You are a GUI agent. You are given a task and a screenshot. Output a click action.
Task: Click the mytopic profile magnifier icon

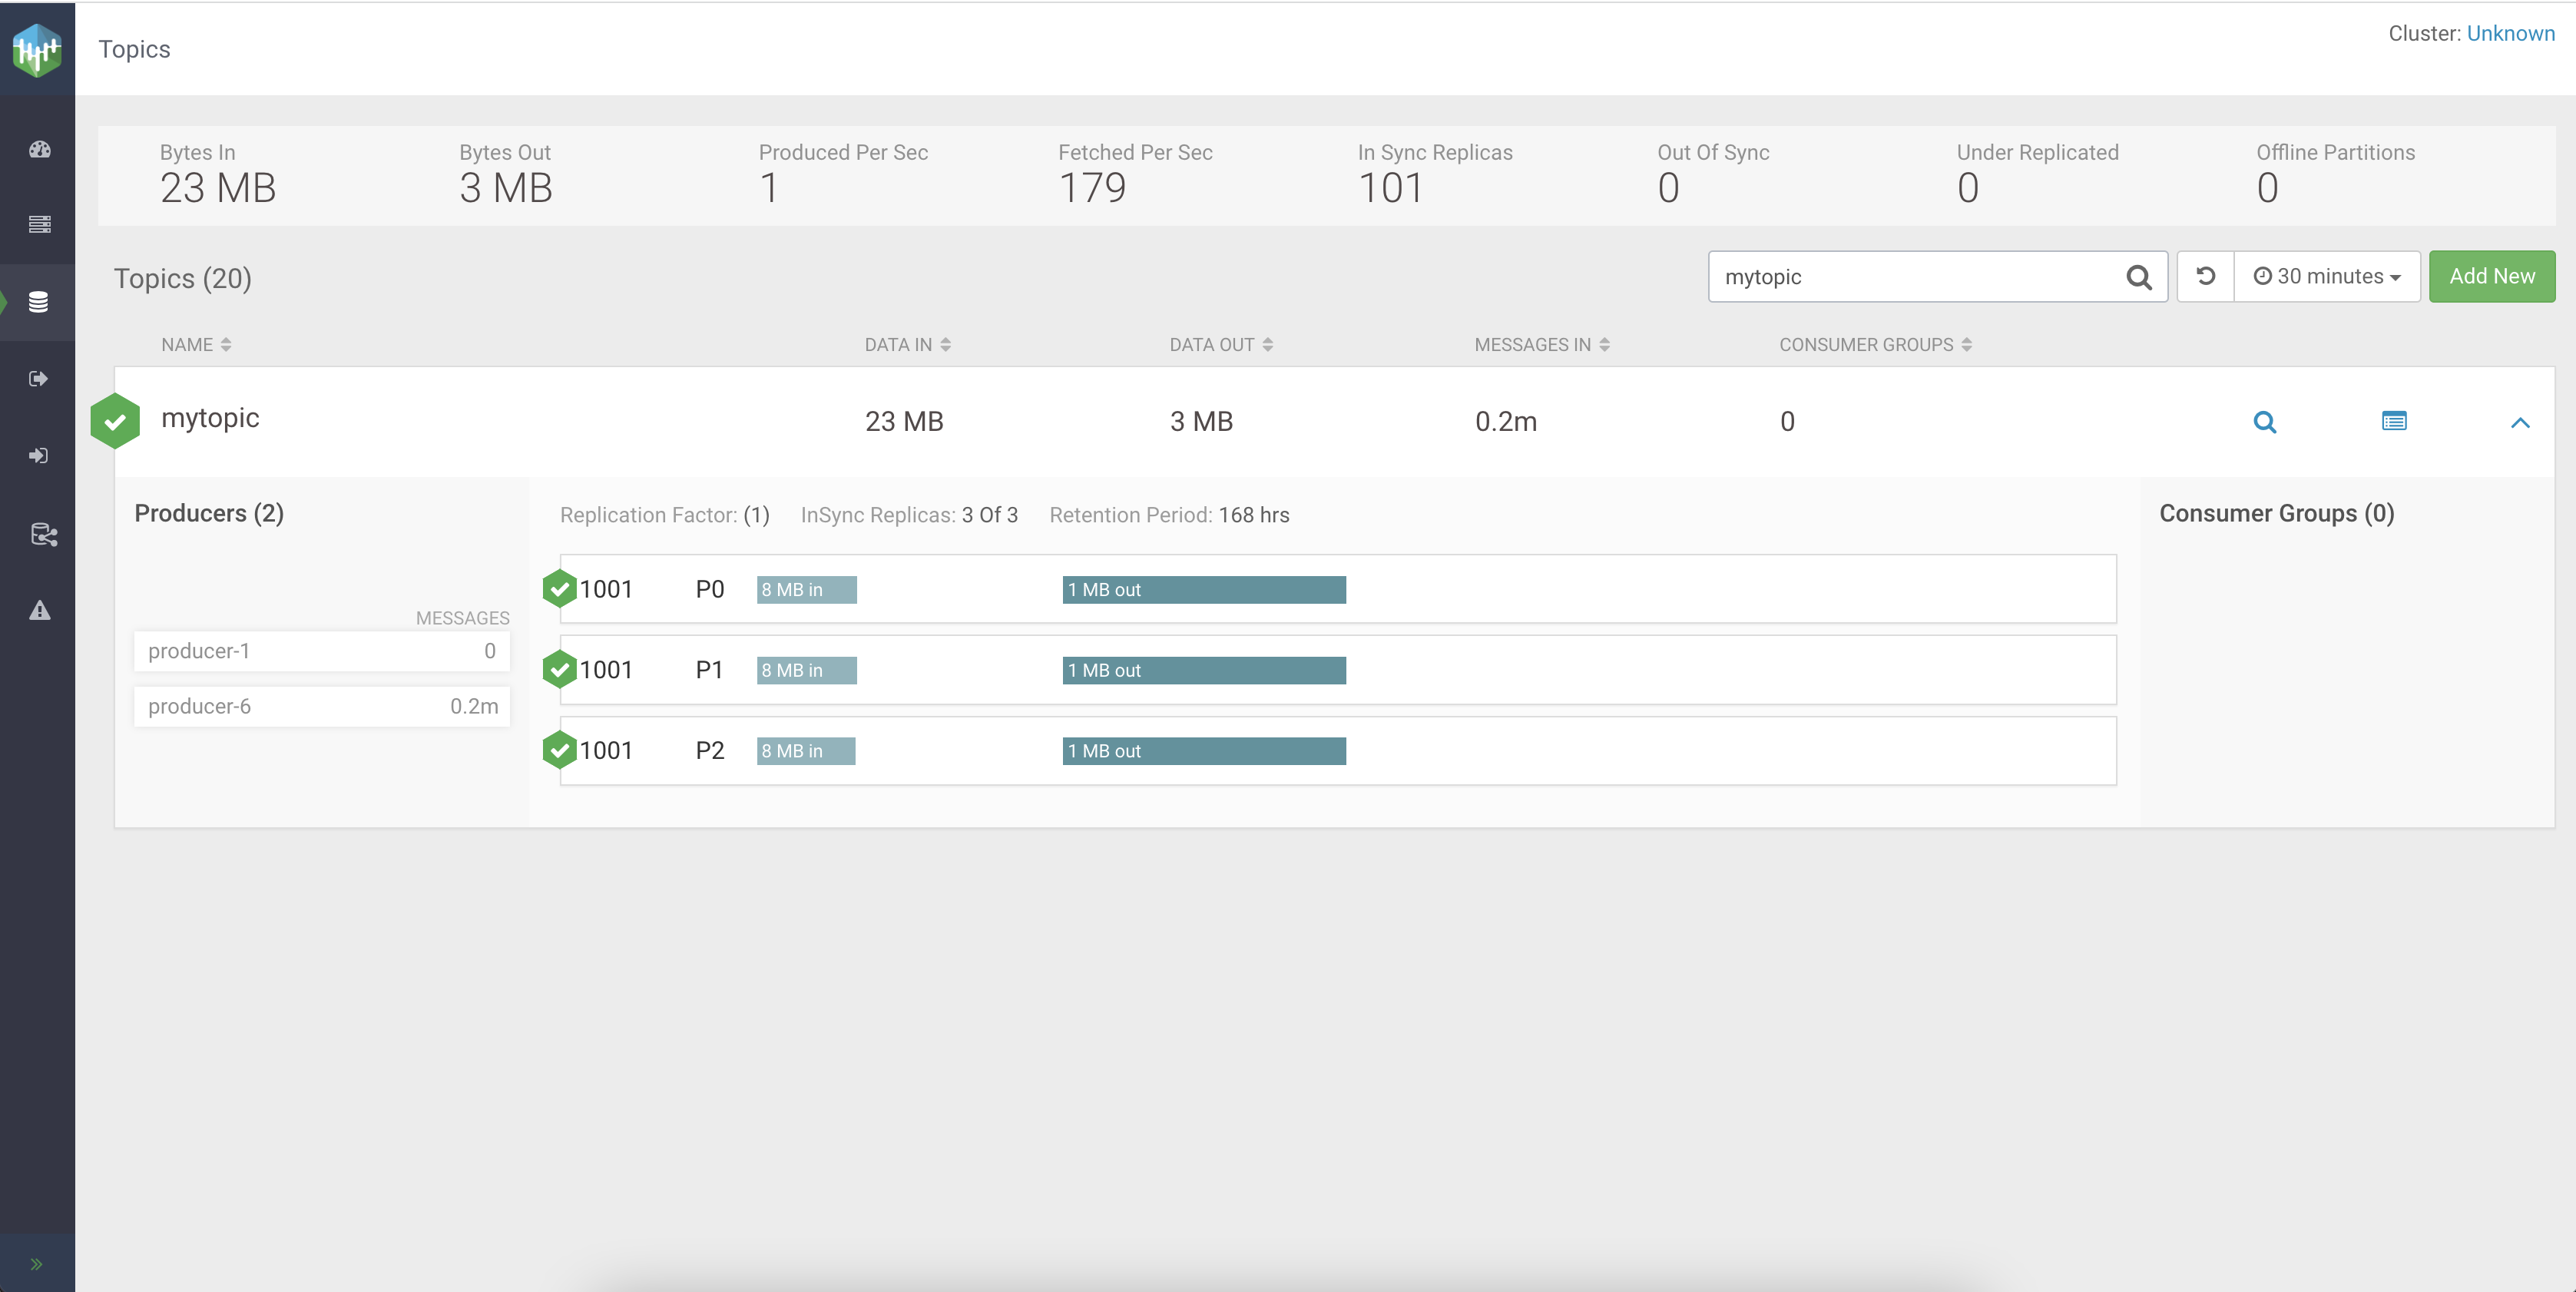tap(2264, 422)
